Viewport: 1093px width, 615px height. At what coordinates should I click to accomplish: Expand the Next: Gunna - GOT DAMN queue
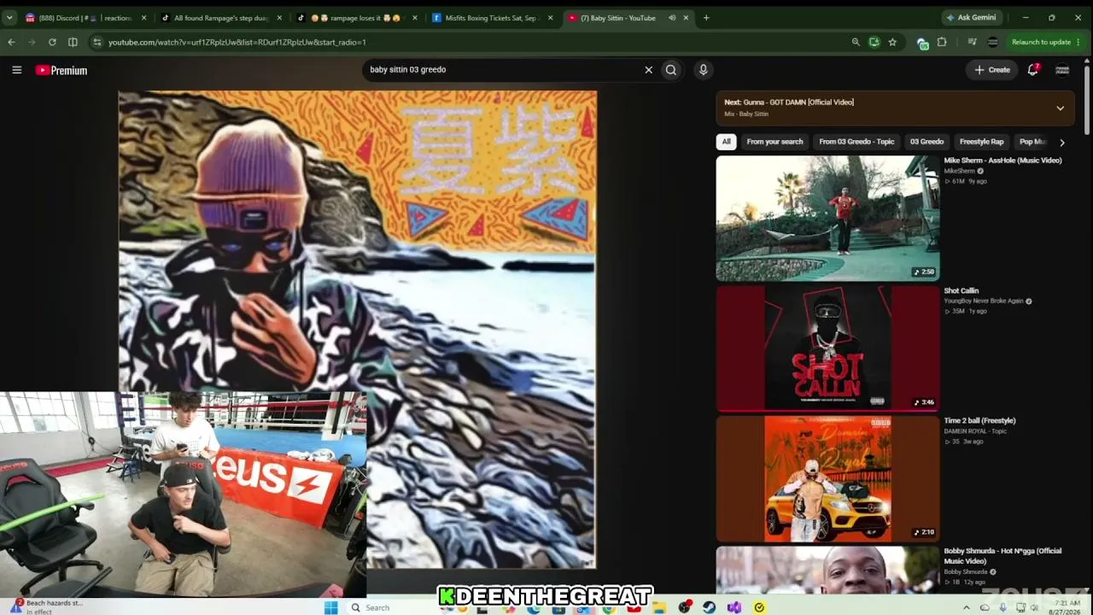1060,108
